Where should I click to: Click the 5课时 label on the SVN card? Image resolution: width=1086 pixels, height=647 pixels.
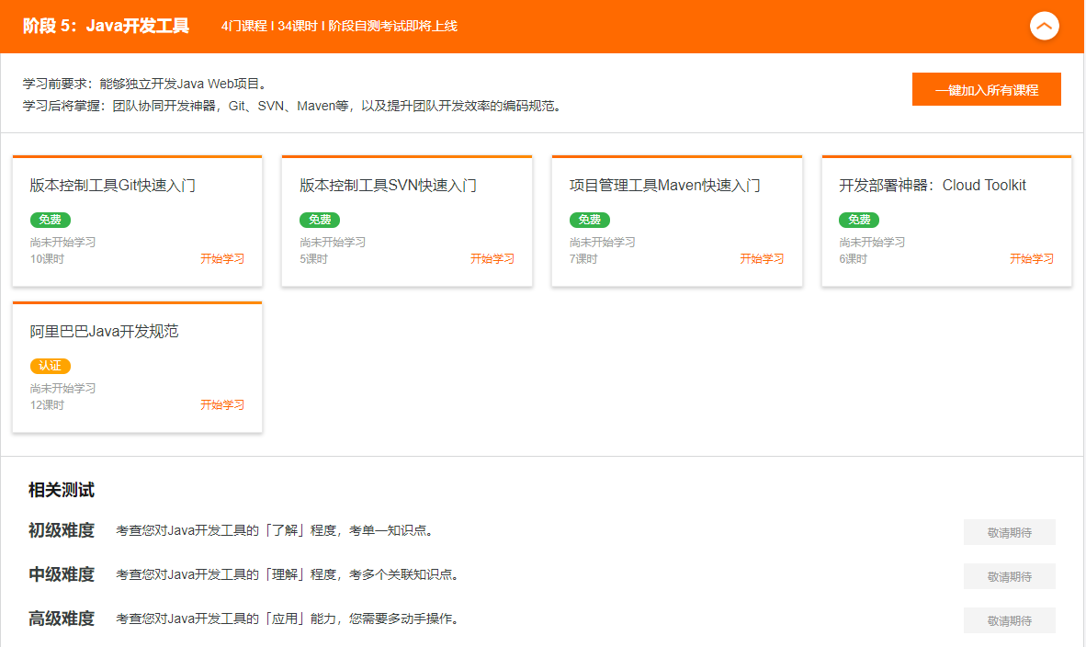(x=313, y=258)
